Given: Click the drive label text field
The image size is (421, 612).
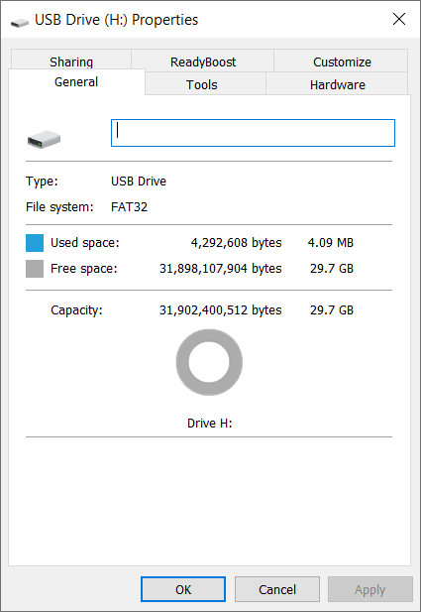Looking at the screenshot, I should tap(253, 133).
